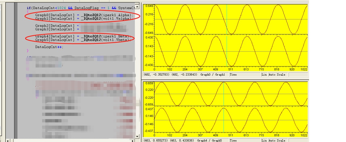The width and height of the screenshot is (346, 142).
Task: Click the Graph5 volt1.Vbeta assignment code line
Action: pos(83,40)
